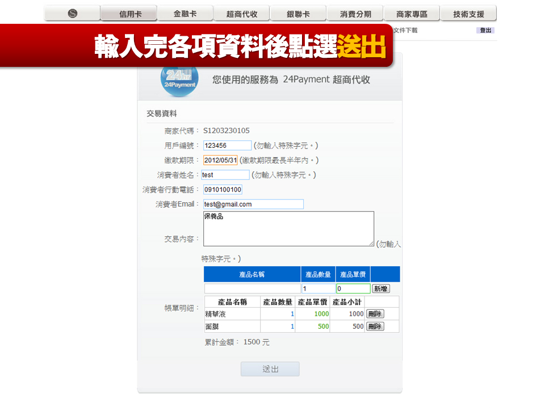Image resolution: width=545 pixels, height=408 pixels.
Task: Go to the 商家專區 tab
Action: coord(412,12)
